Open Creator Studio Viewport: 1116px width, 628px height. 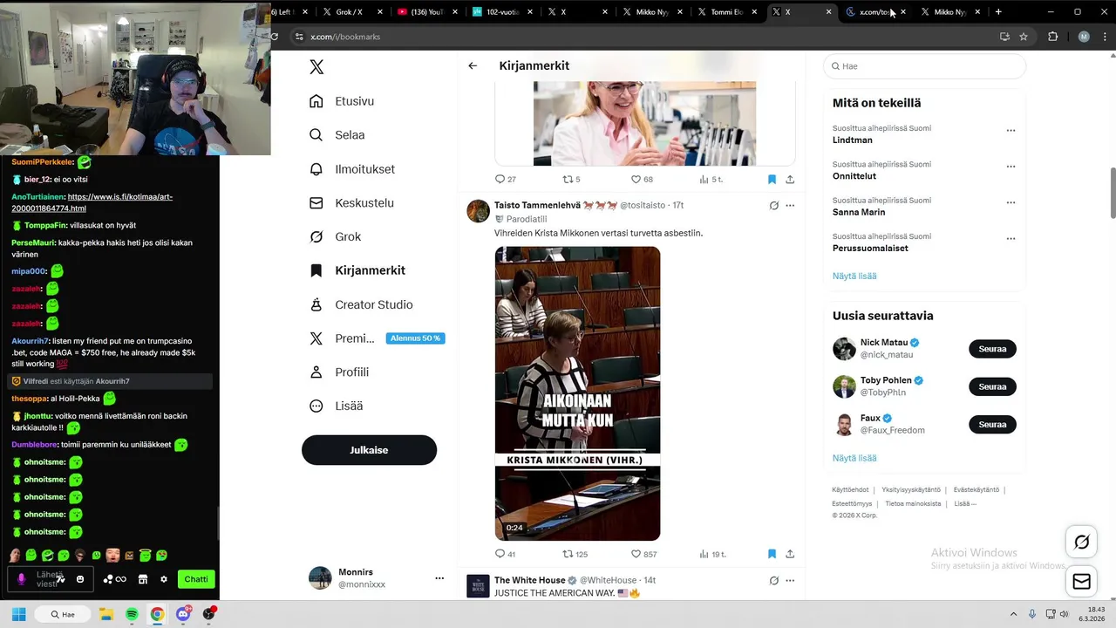[361, 304]
